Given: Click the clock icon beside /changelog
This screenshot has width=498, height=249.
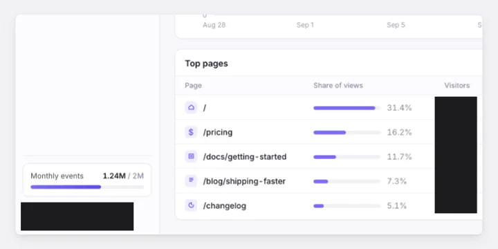Looking at the screenshot, I should pyautogui.click(x=191, y=205).
